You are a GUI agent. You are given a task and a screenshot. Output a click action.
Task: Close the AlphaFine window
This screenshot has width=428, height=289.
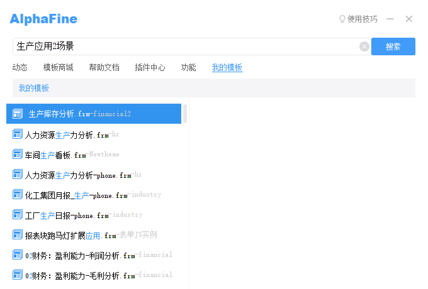[409, 19]
